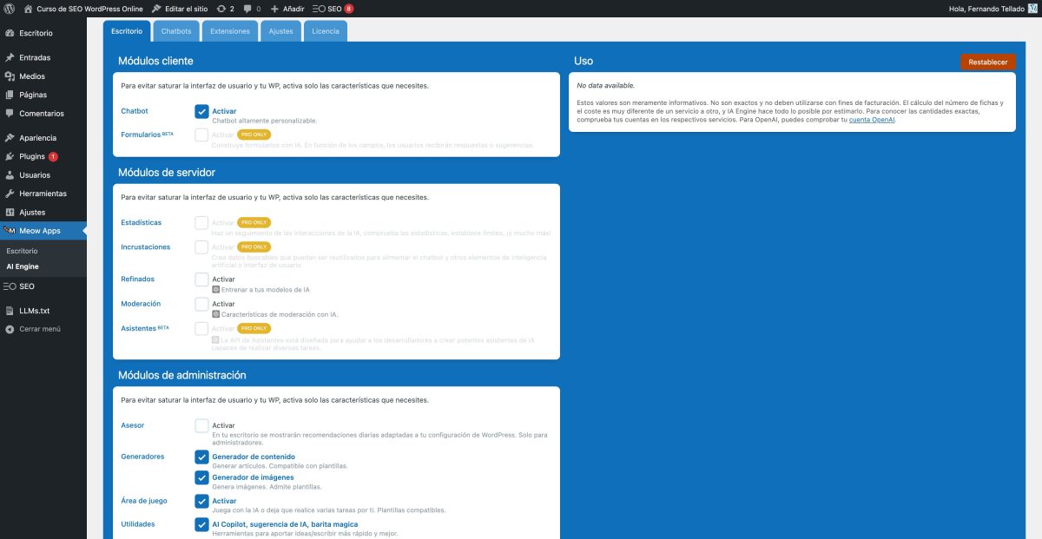Click the user avatar next to Fernando Tellado
Screen dimensions: 1042x539
(x=1032, y=8)
